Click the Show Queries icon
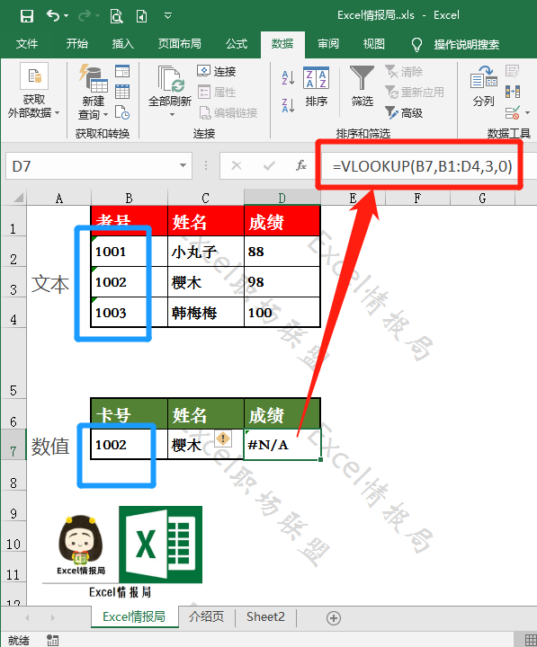Screen dimensions: 537x647 point(122,71)
